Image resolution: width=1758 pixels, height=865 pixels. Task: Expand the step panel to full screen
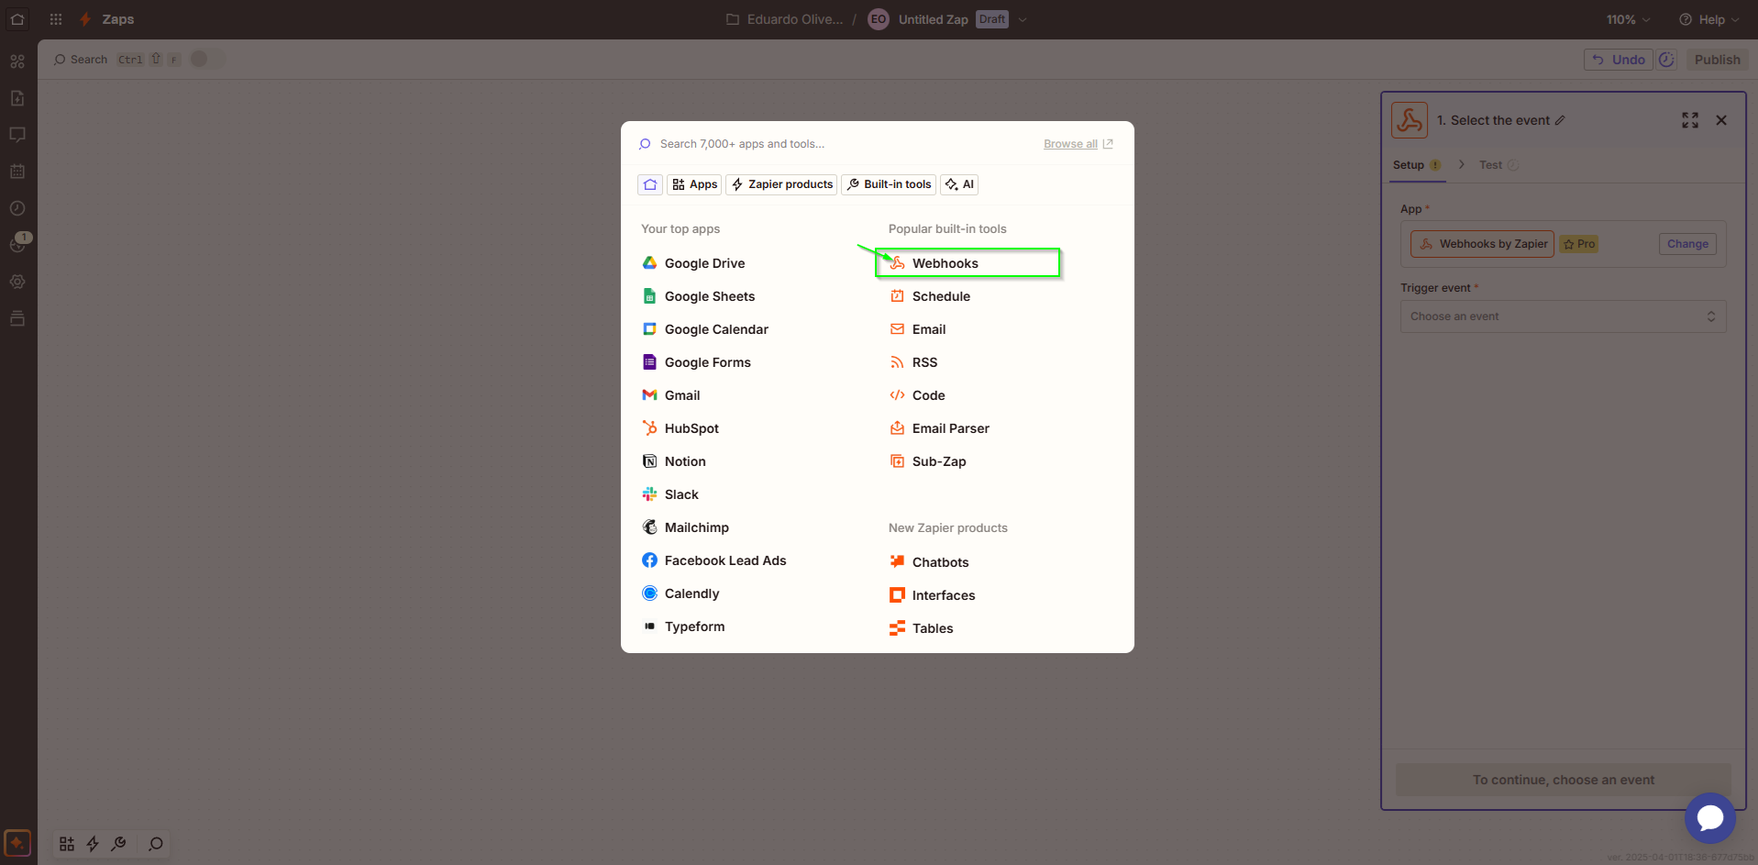[1690, 120]
